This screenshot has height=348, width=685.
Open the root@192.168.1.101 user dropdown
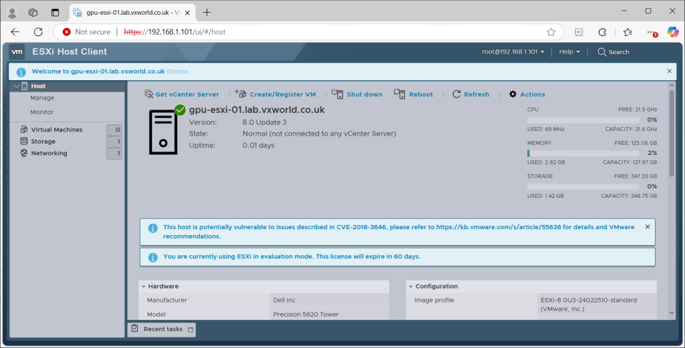click(x=513, y=52)
